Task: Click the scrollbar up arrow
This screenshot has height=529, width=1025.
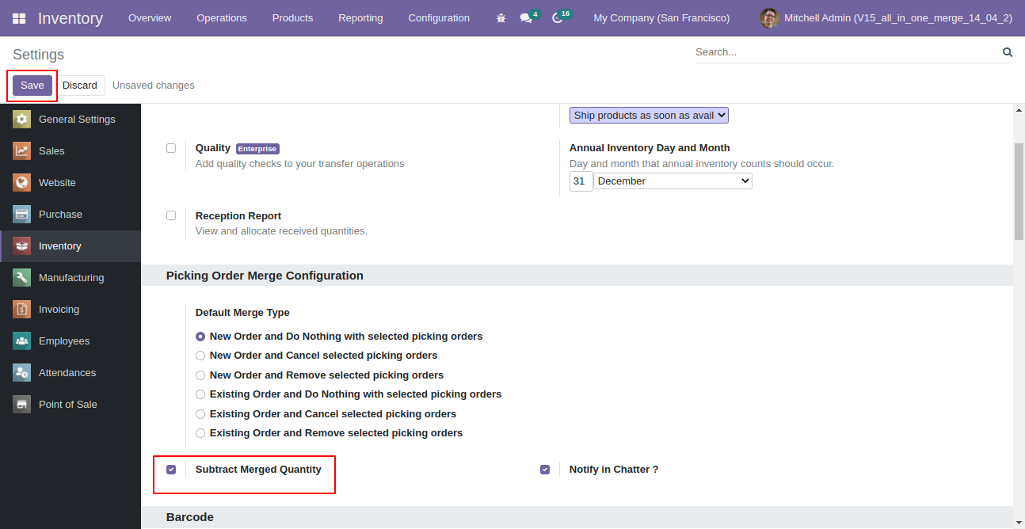Action: [1019, 110]
